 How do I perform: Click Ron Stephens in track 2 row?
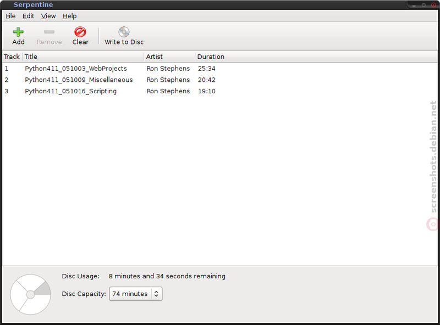168,80
